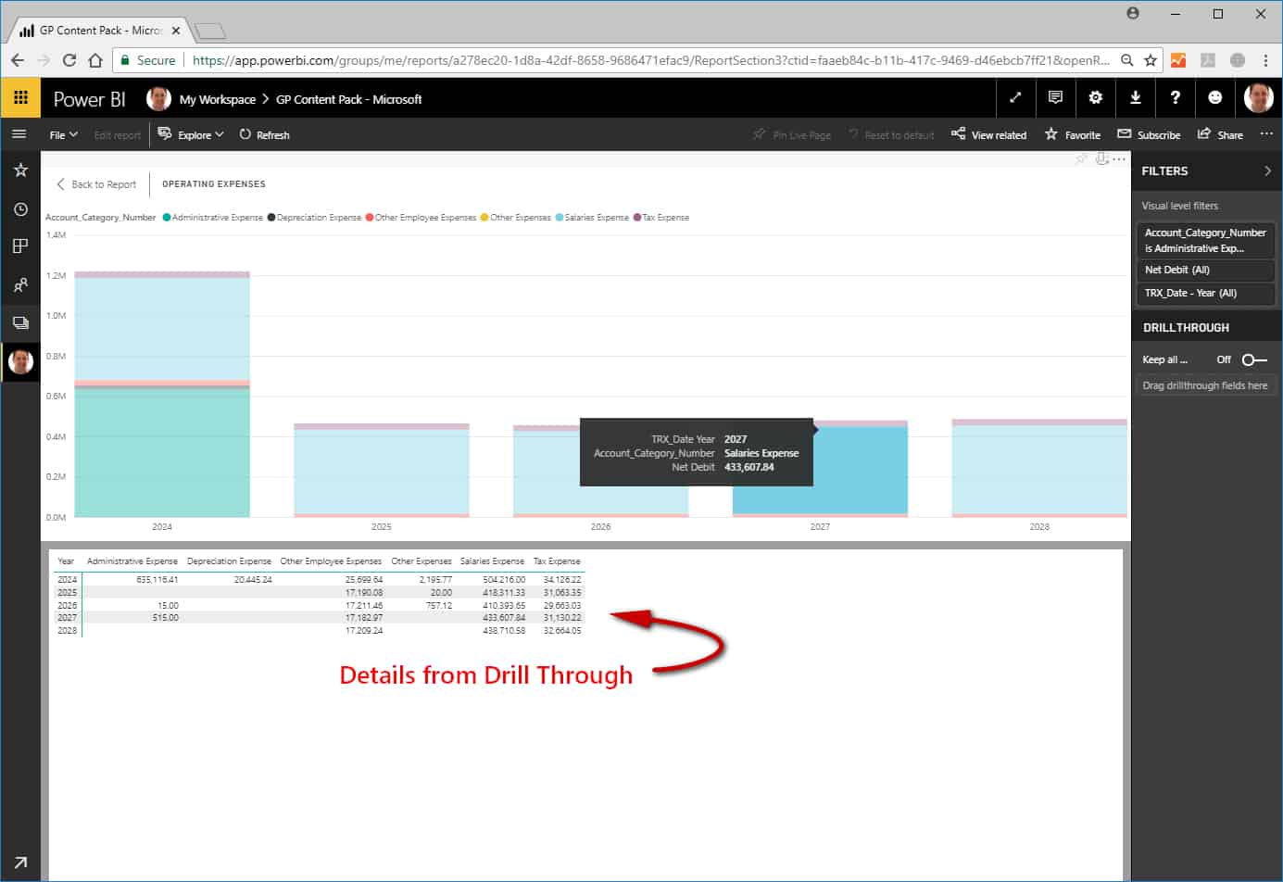
Task: Toggle the Keep all filters switch
Action: click(x=1254, y=359)
